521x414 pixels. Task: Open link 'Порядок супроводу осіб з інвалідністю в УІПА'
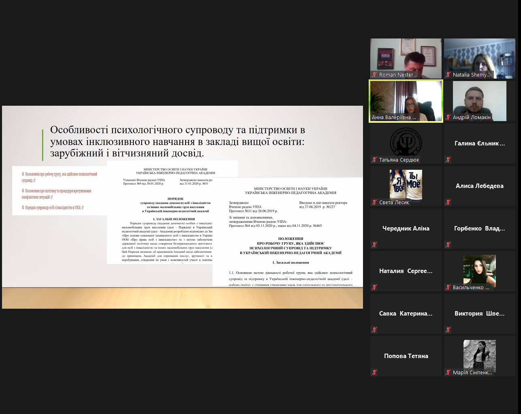(x=53, y=207)
